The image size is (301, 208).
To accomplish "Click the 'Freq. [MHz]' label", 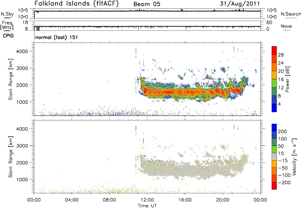I will 7,26.
